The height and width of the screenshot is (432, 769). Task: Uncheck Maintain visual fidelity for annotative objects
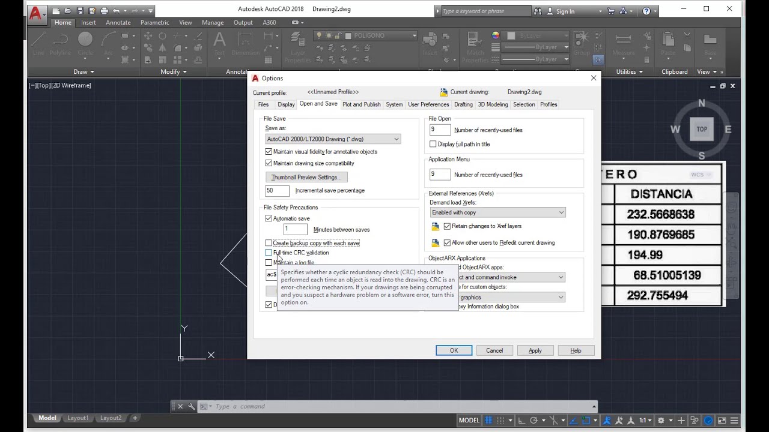(269, 152)
